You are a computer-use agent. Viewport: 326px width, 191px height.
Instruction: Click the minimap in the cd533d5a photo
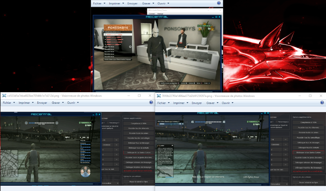[x=9, y=163]
